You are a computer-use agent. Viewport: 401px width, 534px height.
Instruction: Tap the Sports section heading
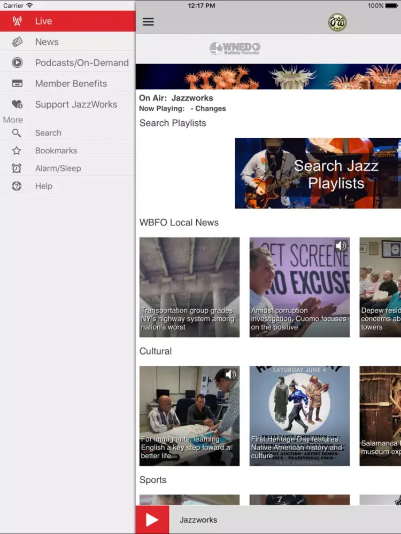point(153,480)
